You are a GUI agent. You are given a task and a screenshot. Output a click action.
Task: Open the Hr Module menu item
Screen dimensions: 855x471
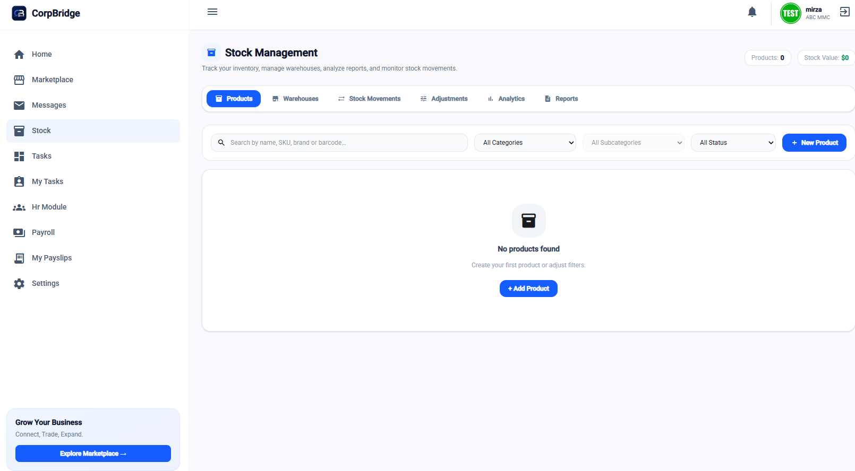pos(93,207)
